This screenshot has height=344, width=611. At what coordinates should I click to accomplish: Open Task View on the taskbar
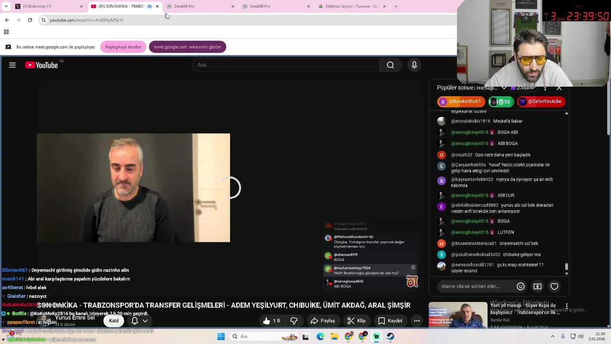(x=305, y=336)
